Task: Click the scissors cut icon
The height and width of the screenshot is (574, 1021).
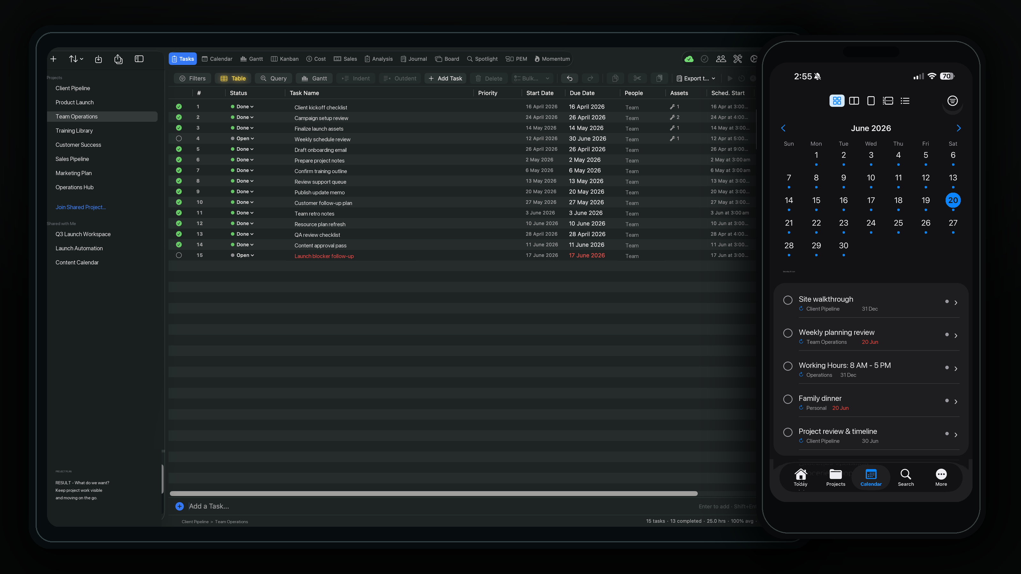Action: click(637, 78)
